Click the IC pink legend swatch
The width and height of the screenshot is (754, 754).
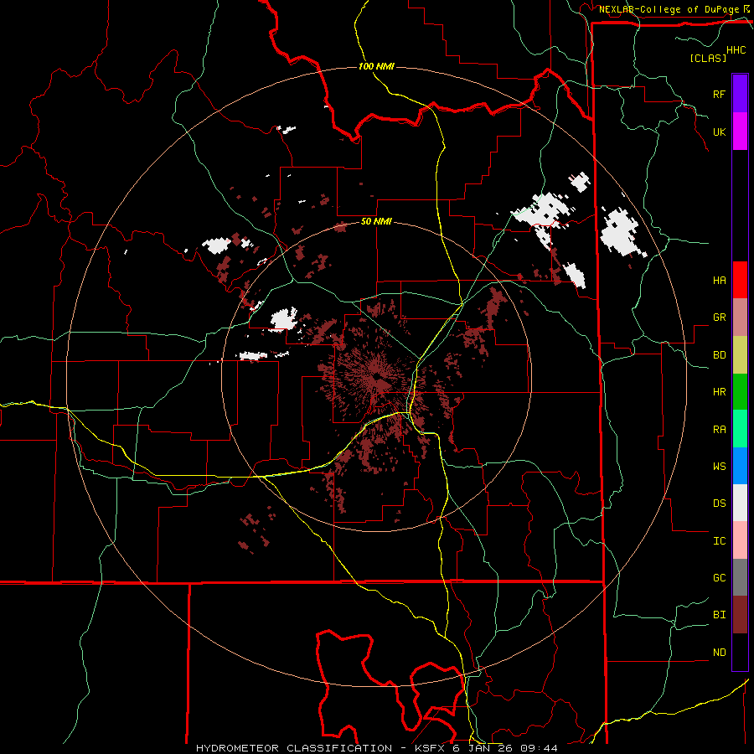(740, 540)
